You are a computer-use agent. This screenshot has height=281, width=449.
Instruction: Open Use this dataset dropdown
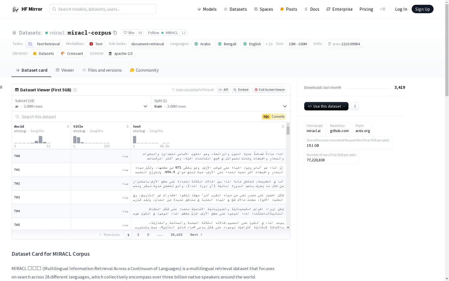click(x=326, y=106)
